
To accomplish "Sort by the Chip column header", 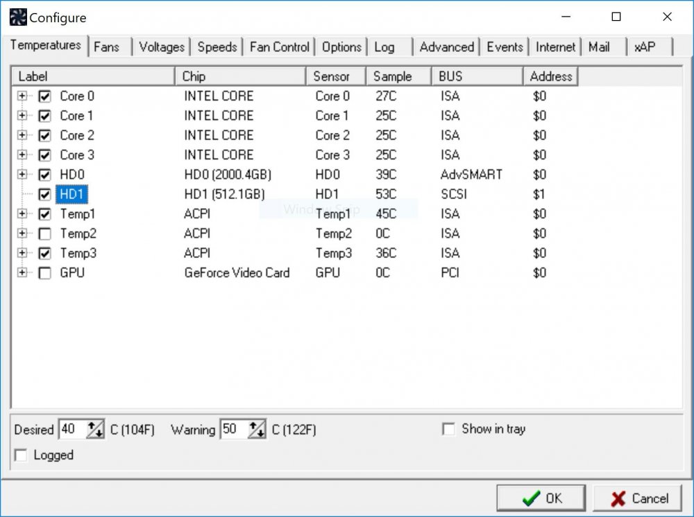I will click(241, 76).
